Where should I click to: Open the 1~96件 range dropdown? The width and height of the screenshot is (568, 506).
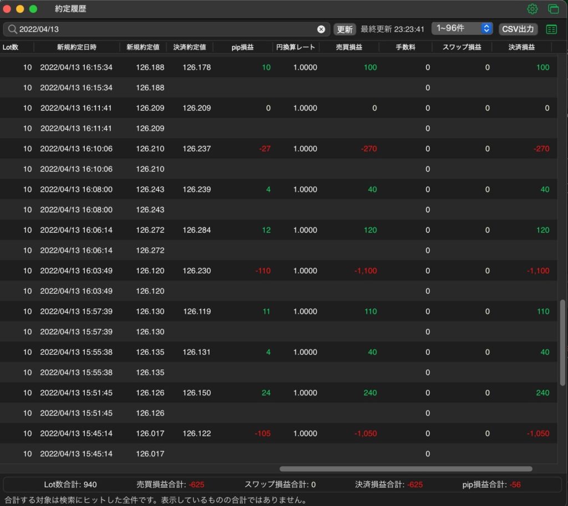462,28
